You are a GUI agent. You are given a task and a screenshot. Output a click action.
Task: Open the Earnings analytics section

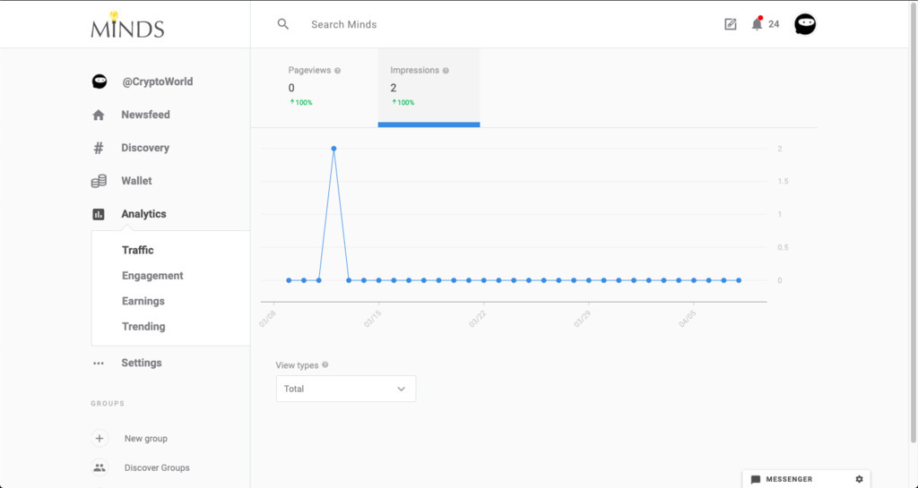tap(143, 301)
